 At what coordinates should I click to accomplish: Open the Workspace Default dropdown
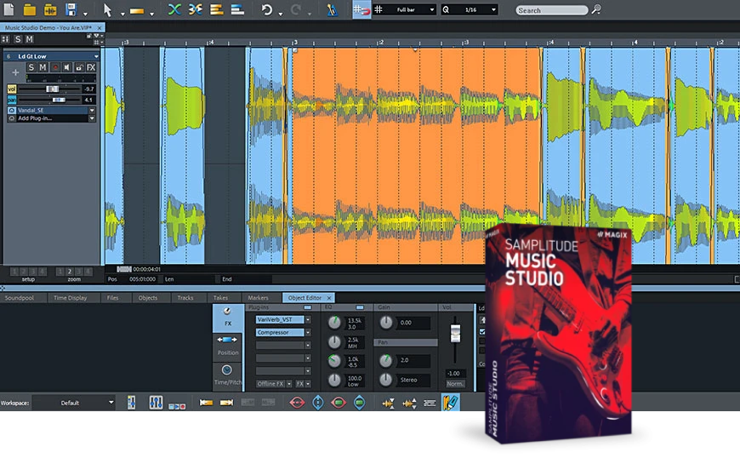(x=74, y=403)
